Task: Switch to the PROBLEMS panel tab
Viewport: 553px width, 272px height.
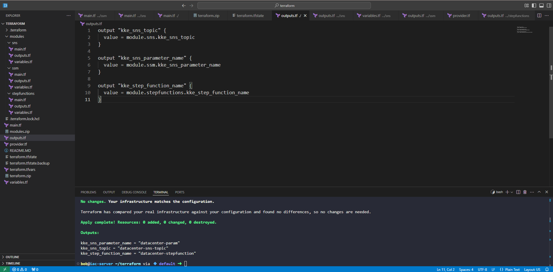Action: click(88, 192)
